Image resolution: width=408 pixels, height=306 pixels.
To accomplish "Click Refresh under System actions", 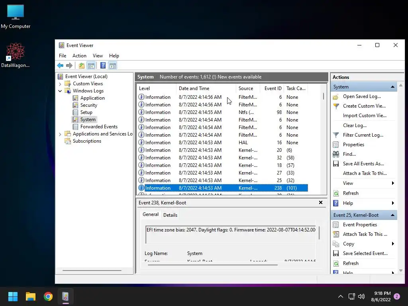I will 351,193.
